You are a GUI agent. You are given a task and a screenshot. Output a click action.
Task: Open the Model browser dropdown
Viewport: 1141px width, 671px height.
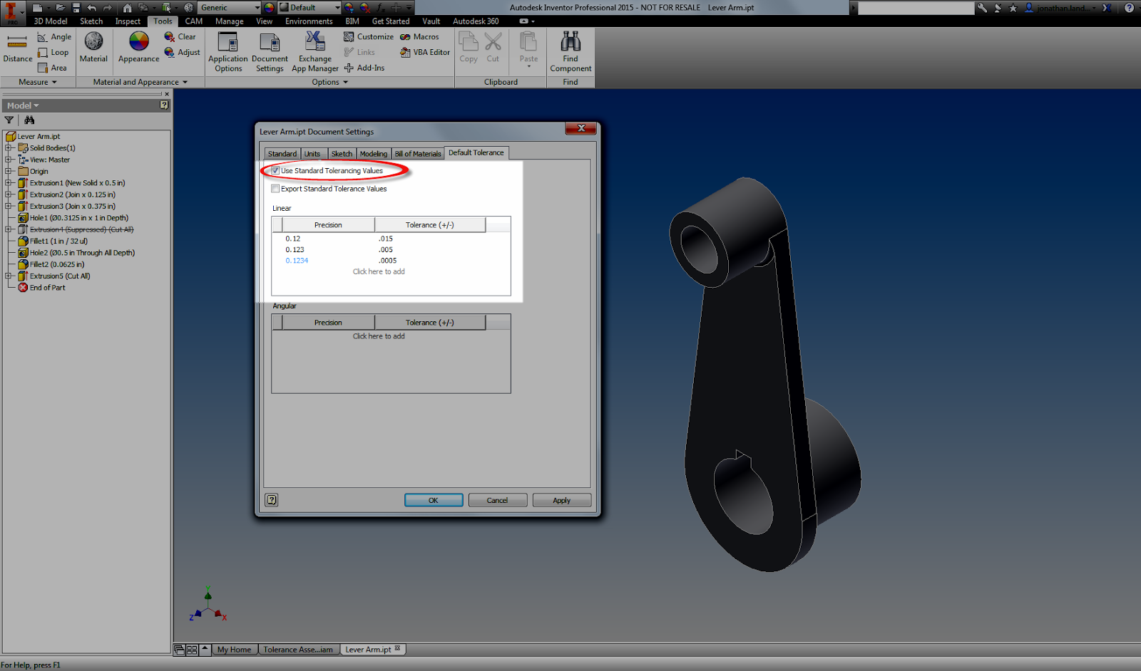[x=23, y=105]
